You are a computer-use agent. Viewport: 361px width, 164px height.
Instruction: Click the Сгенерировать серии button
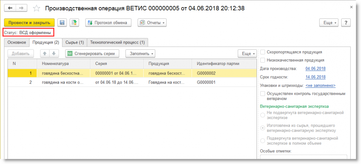point(92,54)
